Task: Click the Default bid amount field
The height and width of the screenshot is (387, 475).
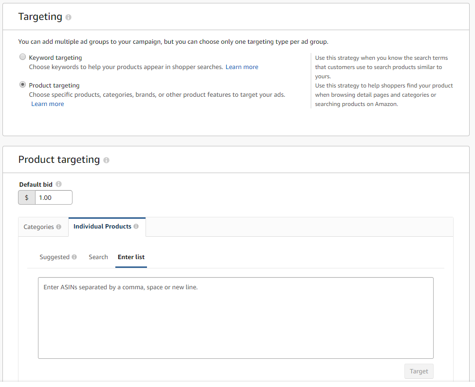Action: coord(54,198)
